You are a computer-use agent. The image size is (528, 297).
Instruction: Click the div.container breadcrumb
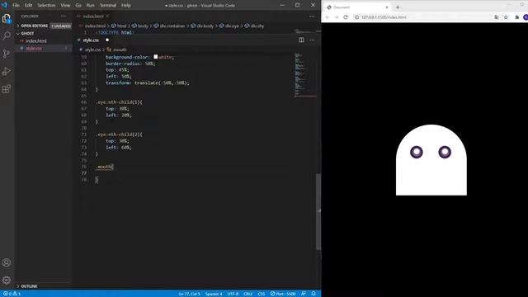click(170, 26)
